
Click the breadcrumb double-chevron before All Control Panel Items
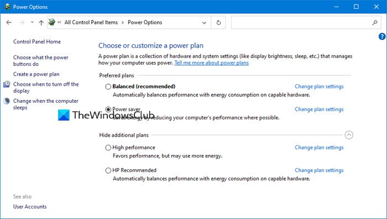pos(60,22)
